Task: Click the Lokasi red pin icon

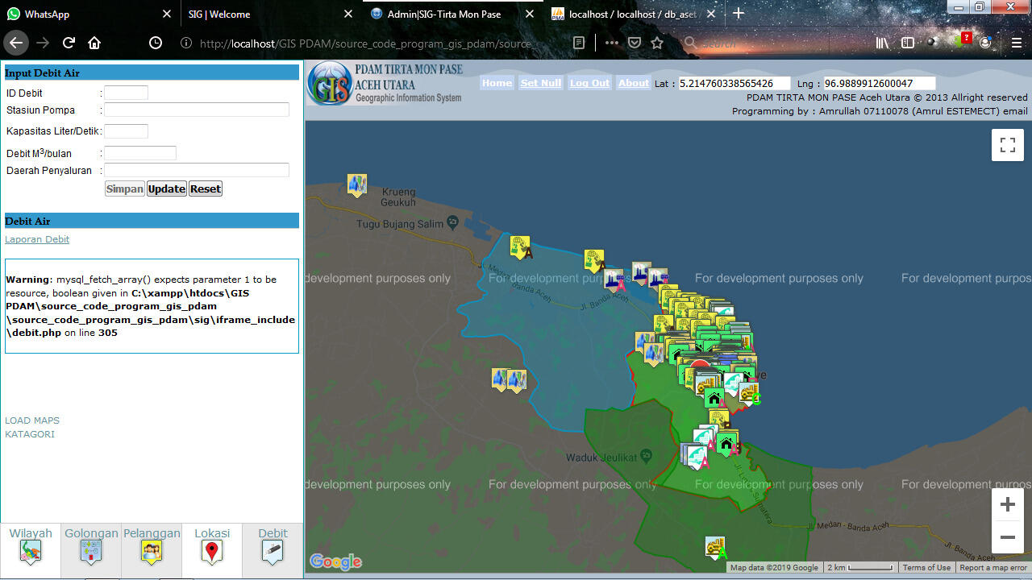Action: point(212,551)
